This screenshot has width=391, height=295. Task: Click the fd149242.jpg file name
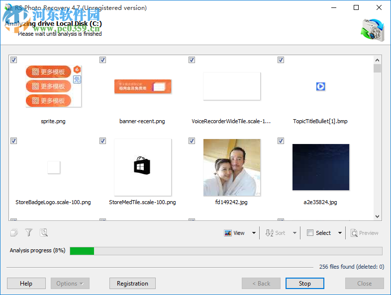click(x=231, y=202)
